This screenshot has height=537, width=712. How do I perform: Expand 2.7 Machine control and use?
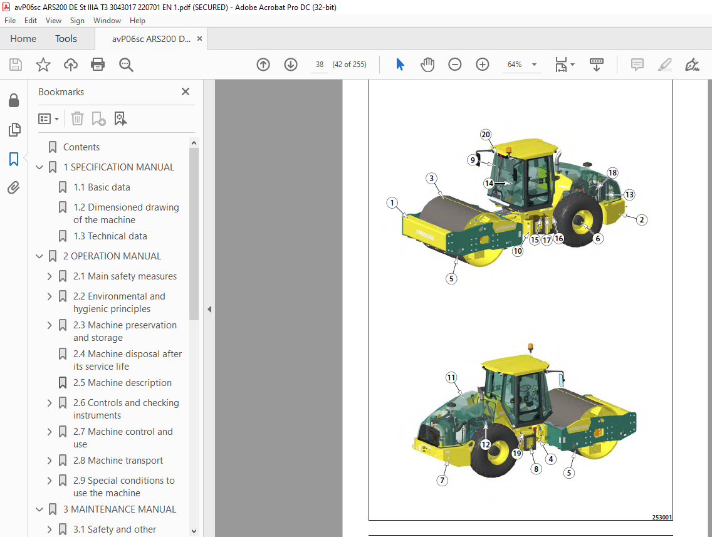click(50, 432)
